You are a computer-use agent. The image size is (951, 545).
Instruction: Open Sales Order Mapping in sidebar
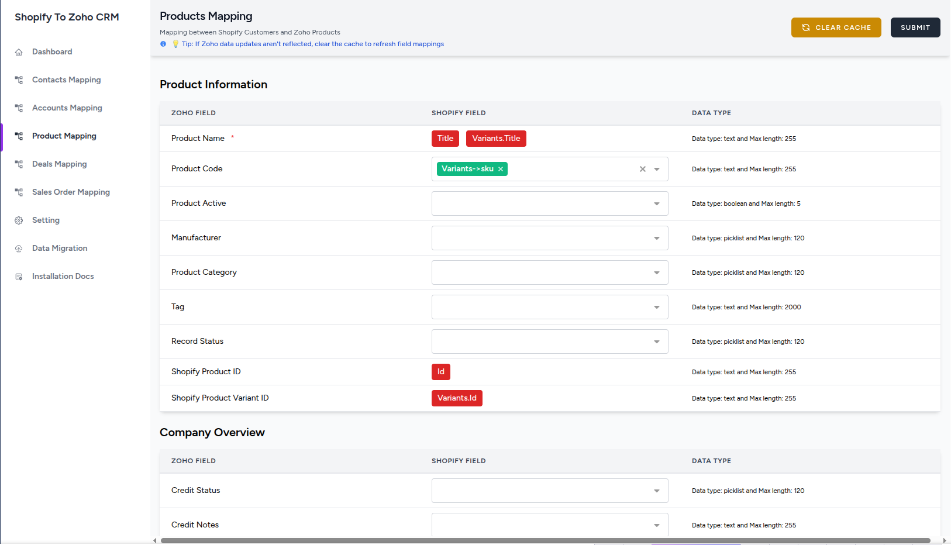71,192
